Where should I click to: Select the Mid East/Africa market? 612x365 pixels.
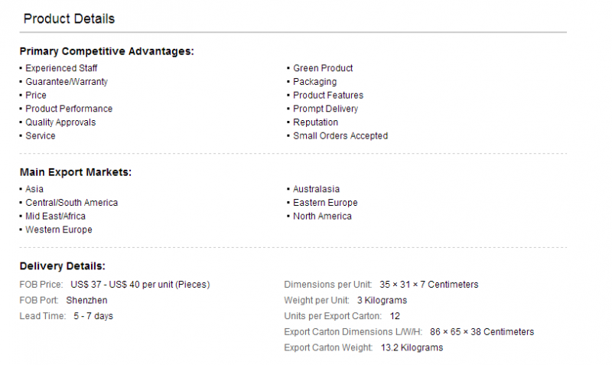click(55, 217)
